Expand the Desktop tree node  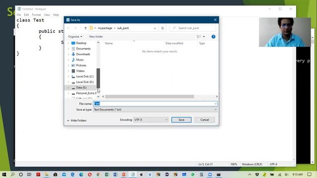coord(68,43)
